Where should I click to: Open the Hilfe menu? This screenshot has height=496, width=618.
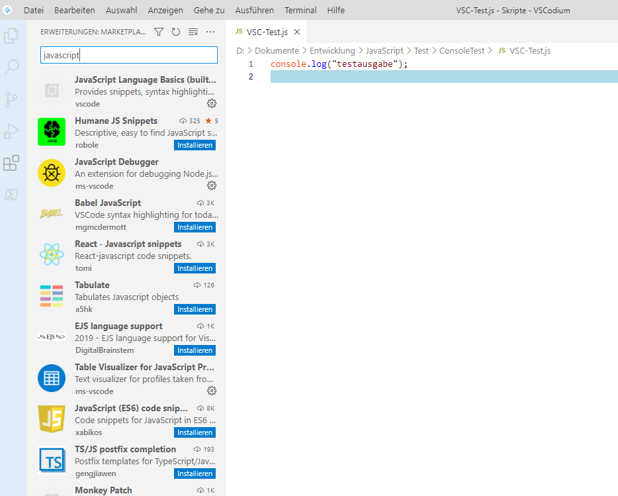tap(336, 10)
